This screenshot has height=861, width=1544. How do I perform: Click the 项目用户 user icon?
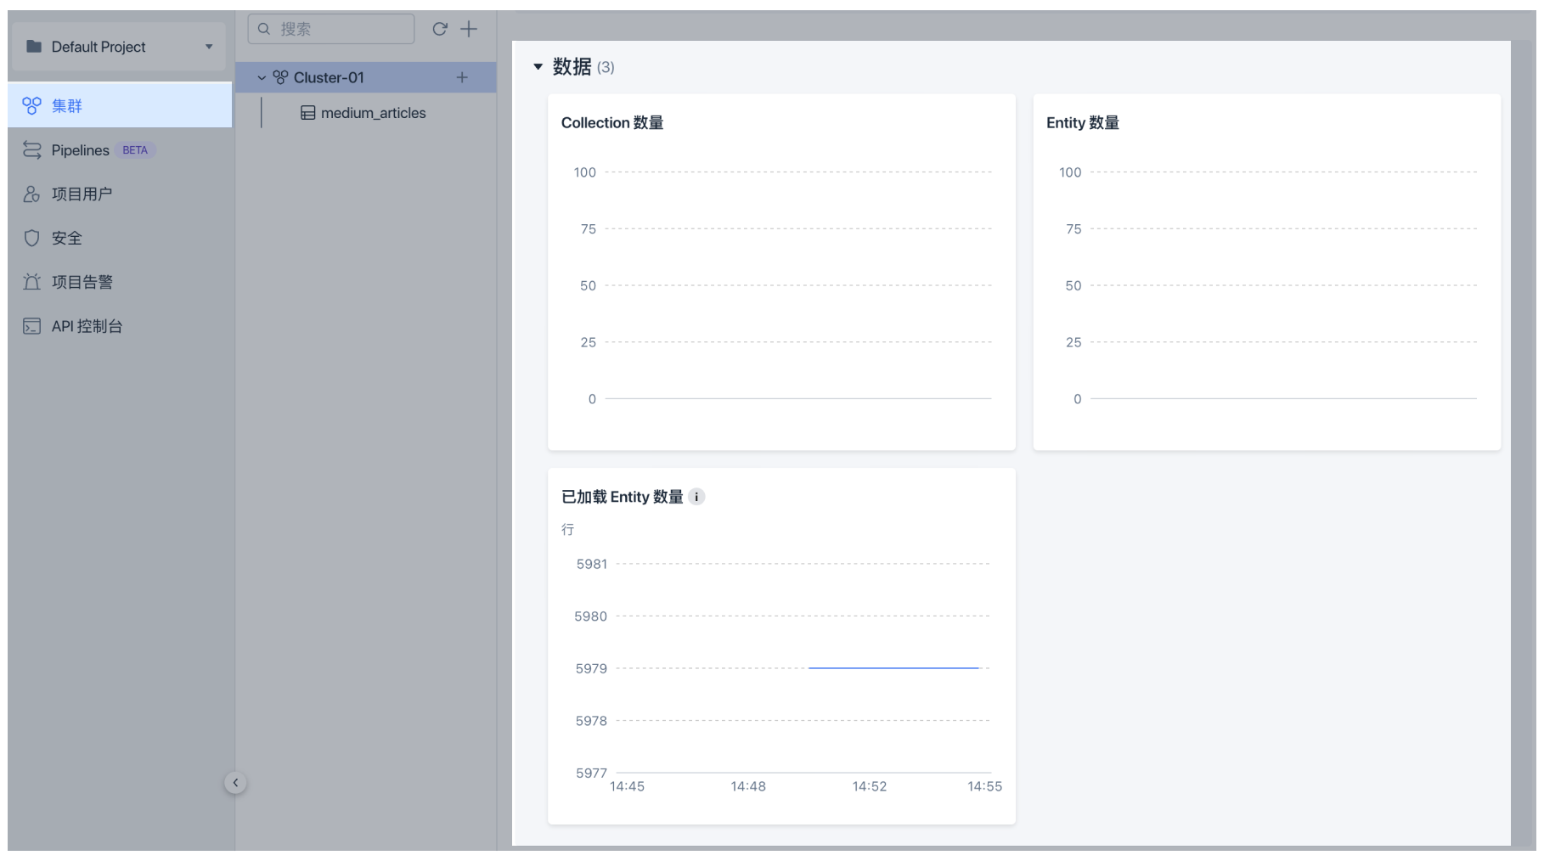(31, 194)
